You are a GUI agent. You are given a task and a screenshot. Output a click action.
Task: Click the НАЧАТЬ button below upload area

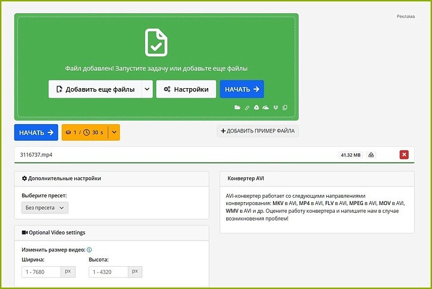tap(36, 133)
